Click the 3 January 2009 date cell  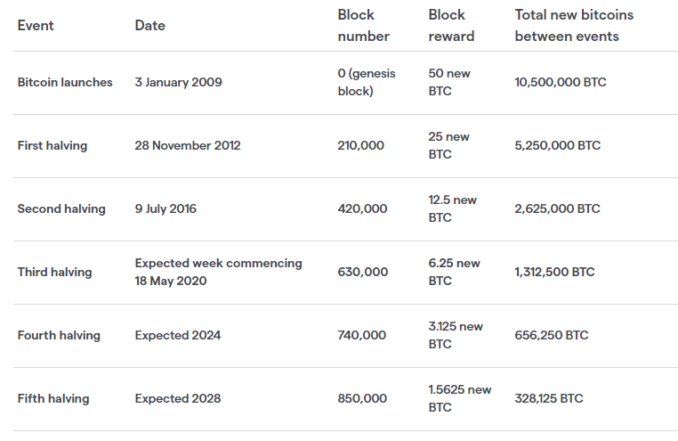click(x=179, y=82)
